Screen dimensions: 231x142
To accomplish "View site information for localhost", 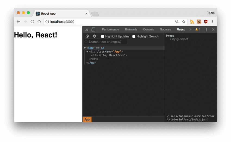I will click(47, 22).
